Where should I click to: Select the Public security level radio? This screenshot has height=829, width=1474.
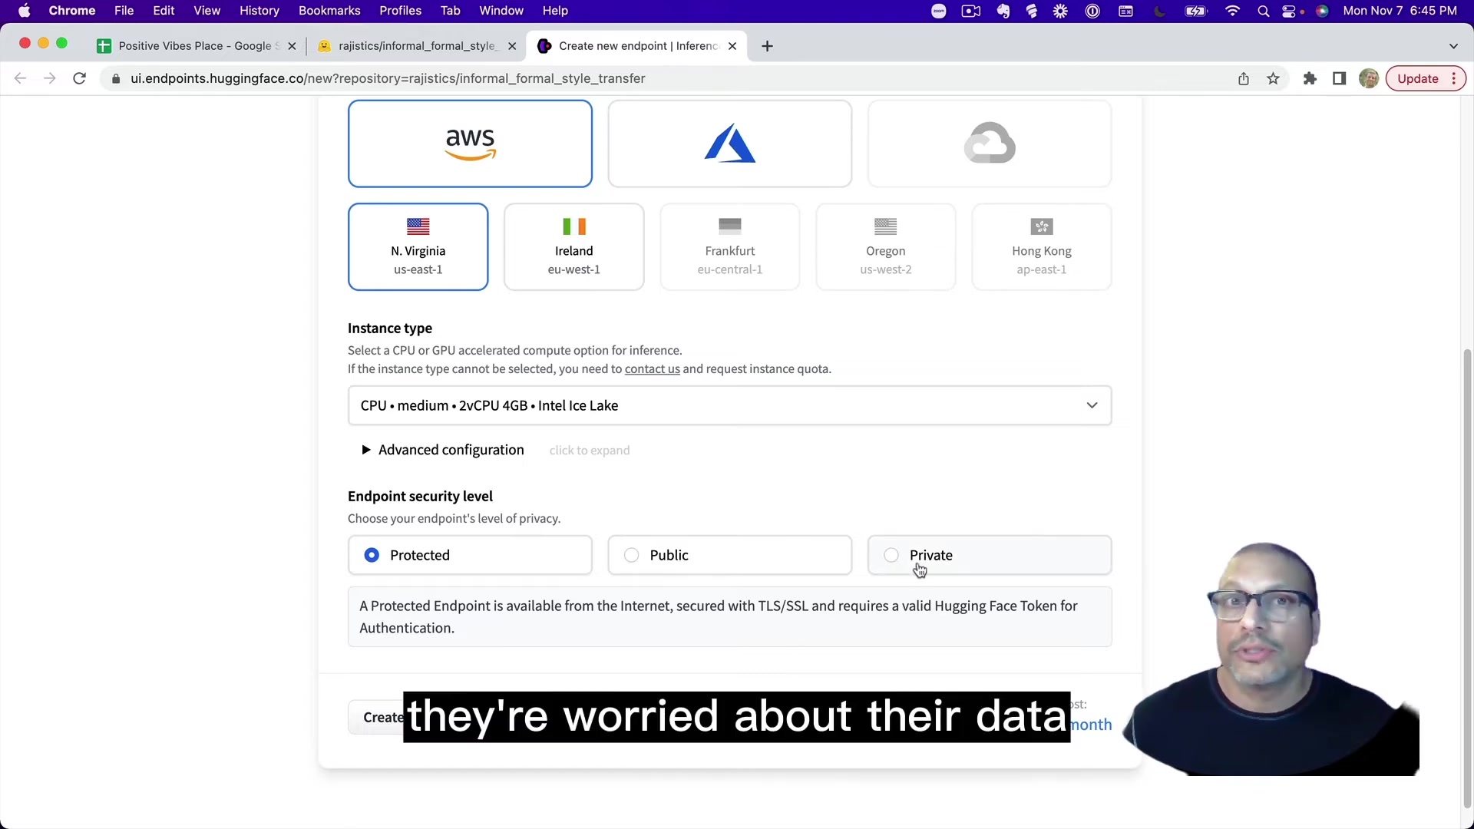[631, 555]
